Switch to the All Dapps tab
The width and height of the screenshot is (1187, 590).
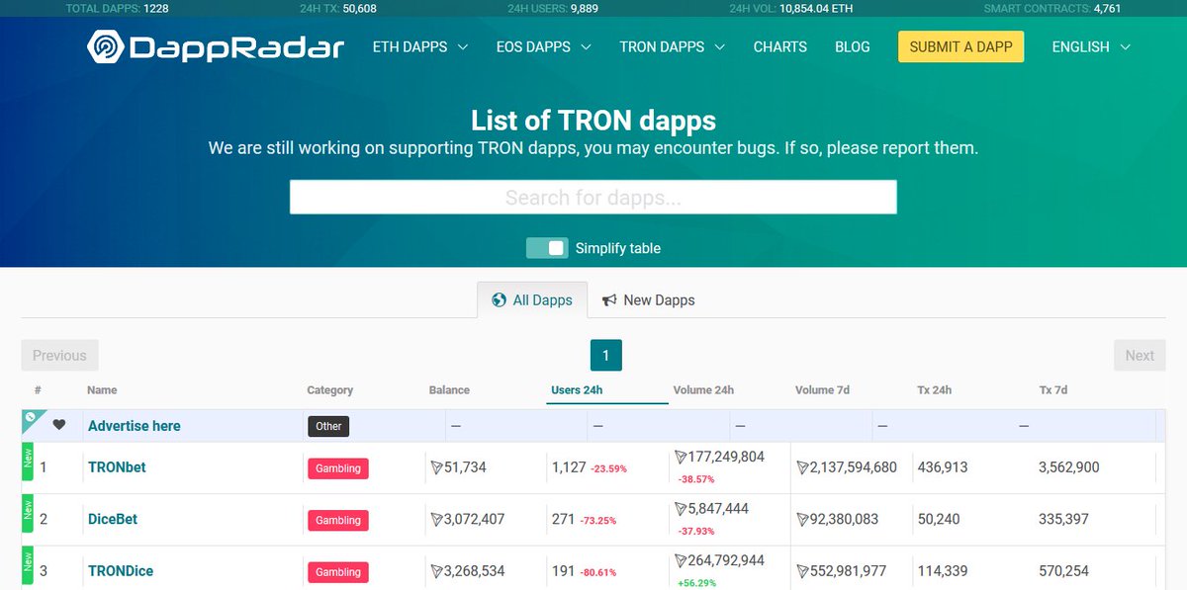point(532,299)
